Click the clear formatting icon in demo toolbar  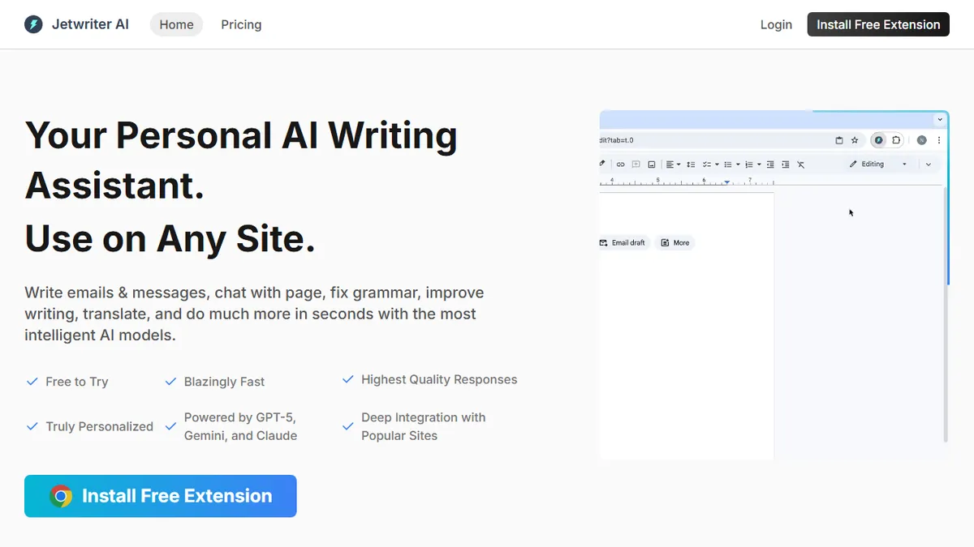(800, 165)
